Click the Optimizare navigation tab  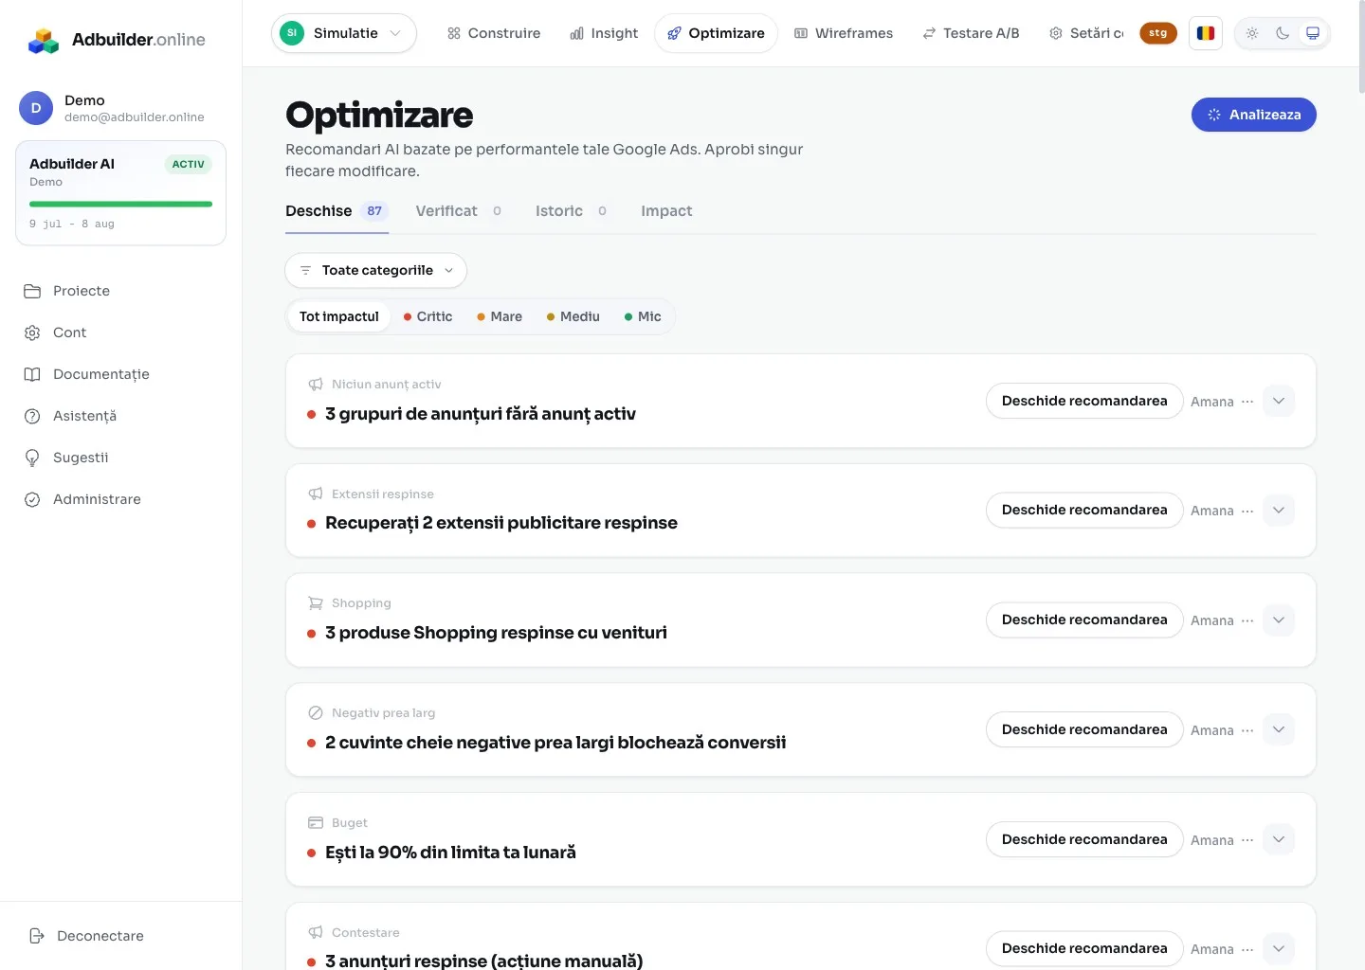716,33
